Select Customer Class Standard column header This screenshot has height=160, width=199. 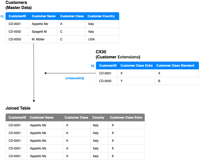point(175,66)
